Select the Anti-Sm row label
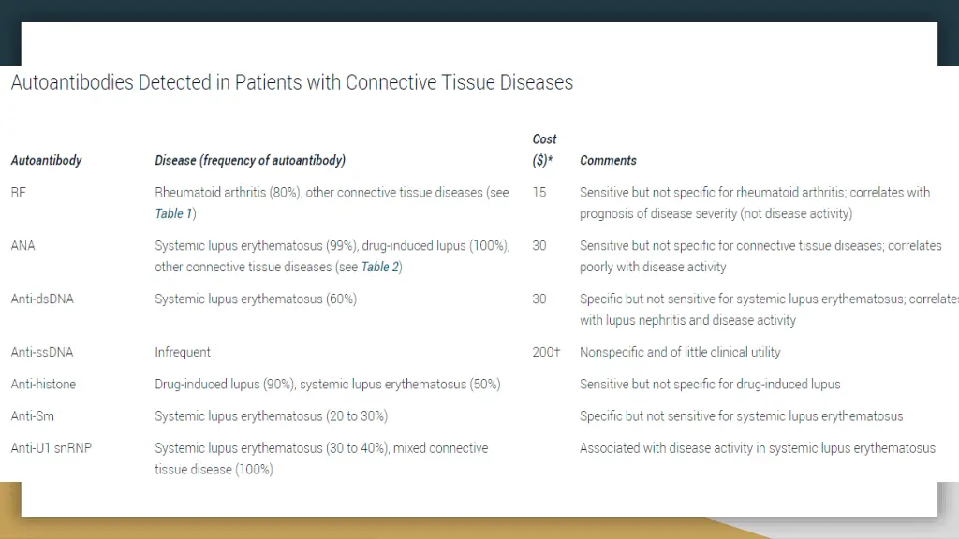959x539 pixels. pyautogui.click(x=32, y=416)
